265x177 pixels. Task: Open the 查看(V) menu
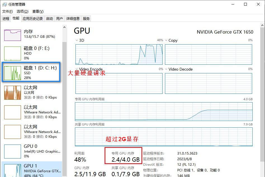click(38, 11)
